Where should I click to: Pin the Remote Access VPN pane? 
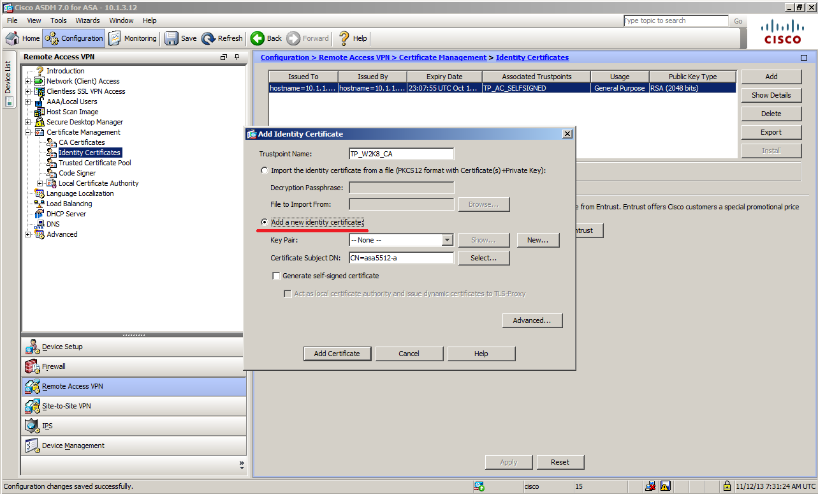(237, 57)
